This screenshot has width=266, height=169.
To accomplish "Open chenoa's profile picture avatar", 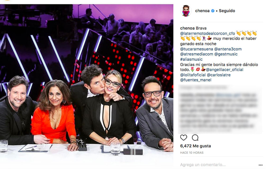I will 186,11.
